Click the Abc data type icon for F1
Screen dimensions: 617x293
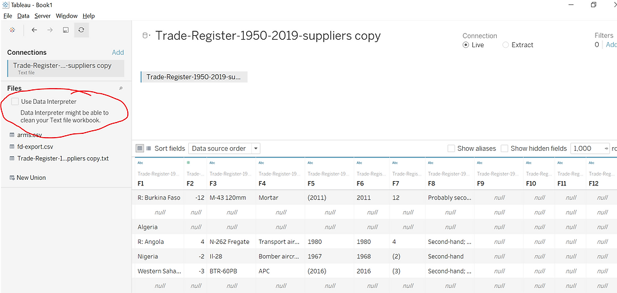point(140,163)
